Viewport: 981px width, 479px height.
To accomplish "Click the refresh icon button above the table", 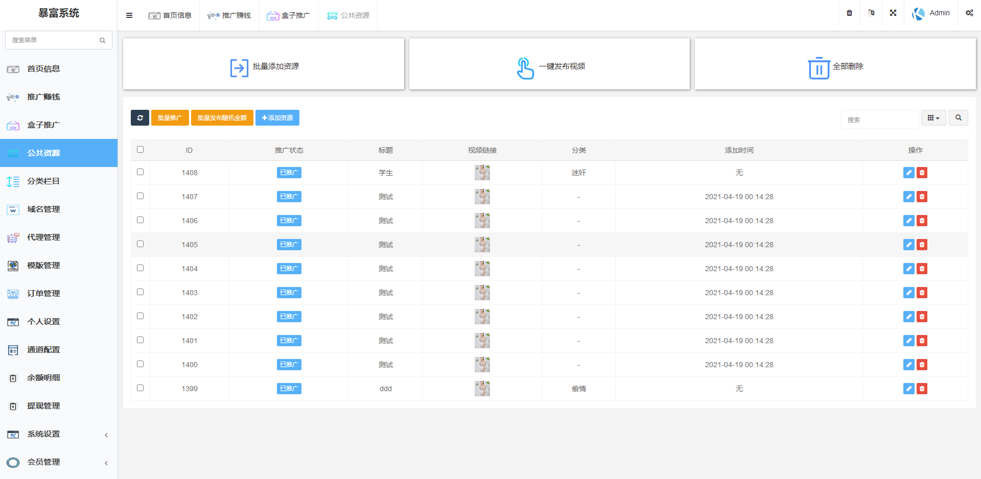I will (x=139, y=118).
